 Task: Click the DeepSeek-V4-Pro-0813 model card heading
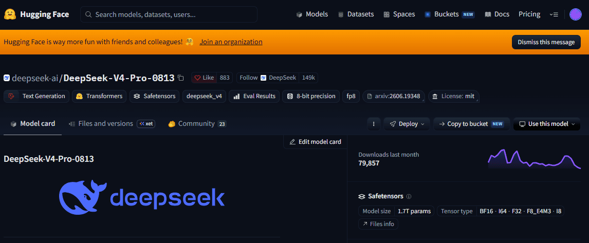tap(49, 159)
